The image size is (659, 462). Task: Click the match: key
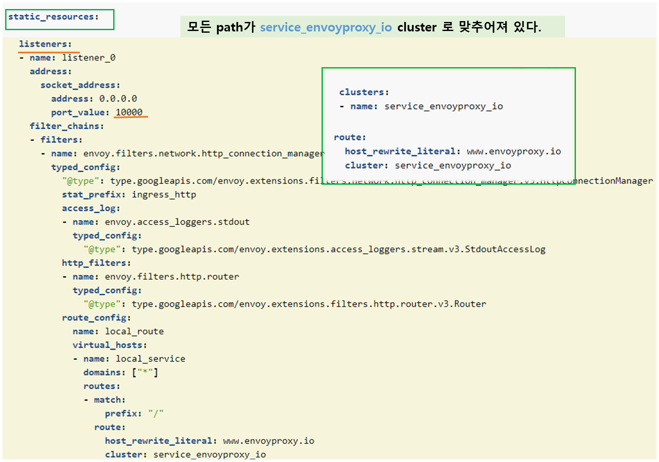pyautogui.click(x=110, y=400)
